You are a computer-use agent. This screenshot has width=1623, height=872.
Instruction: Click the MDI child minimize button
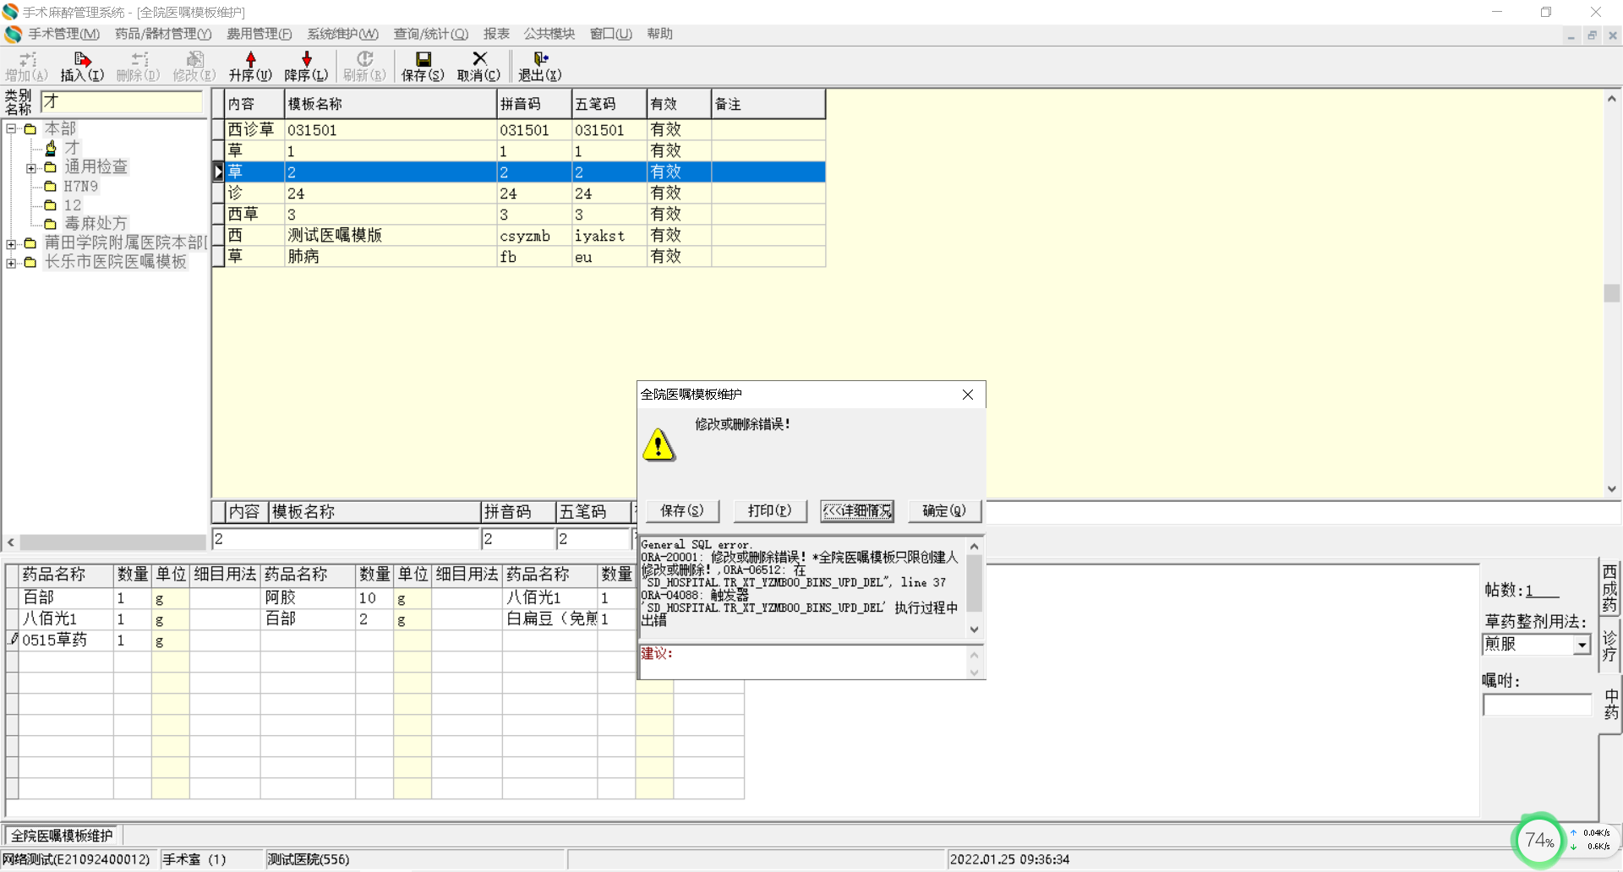tap(1571, 35)
